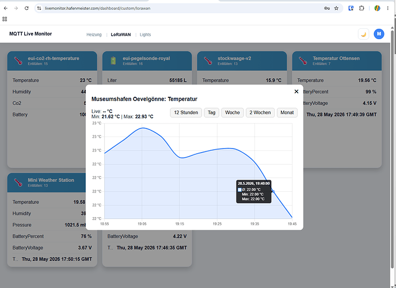Open the user profile avatar M
This screenshot has height=288, width=396.
(x=379, y=34)
